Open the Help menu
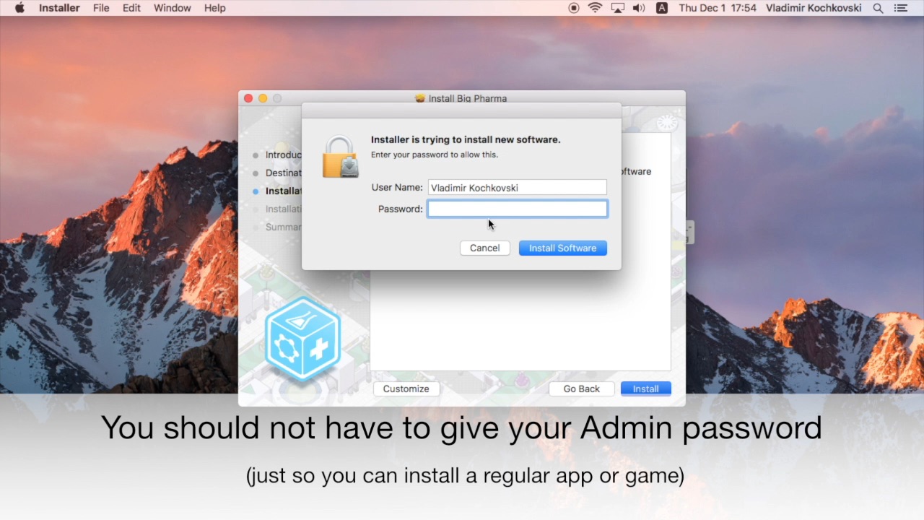 point(214,8)
